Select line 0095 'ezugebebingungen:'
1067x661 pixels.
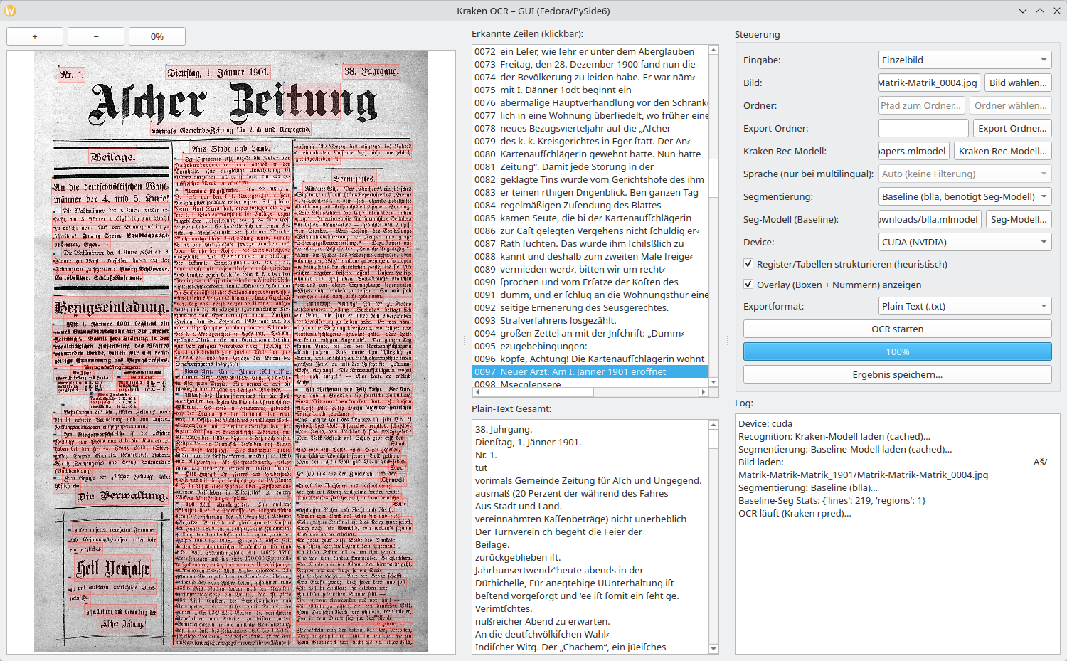tap(590, 346)
